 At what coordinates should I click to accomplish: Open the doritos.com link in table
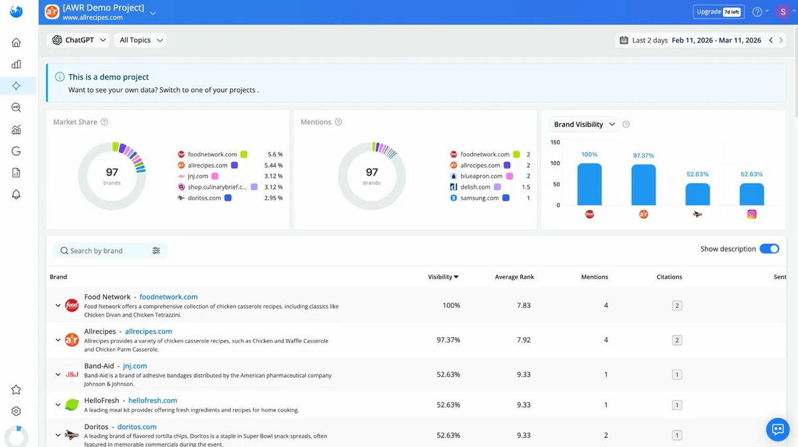pyautogui.click(x=137, y=427)
